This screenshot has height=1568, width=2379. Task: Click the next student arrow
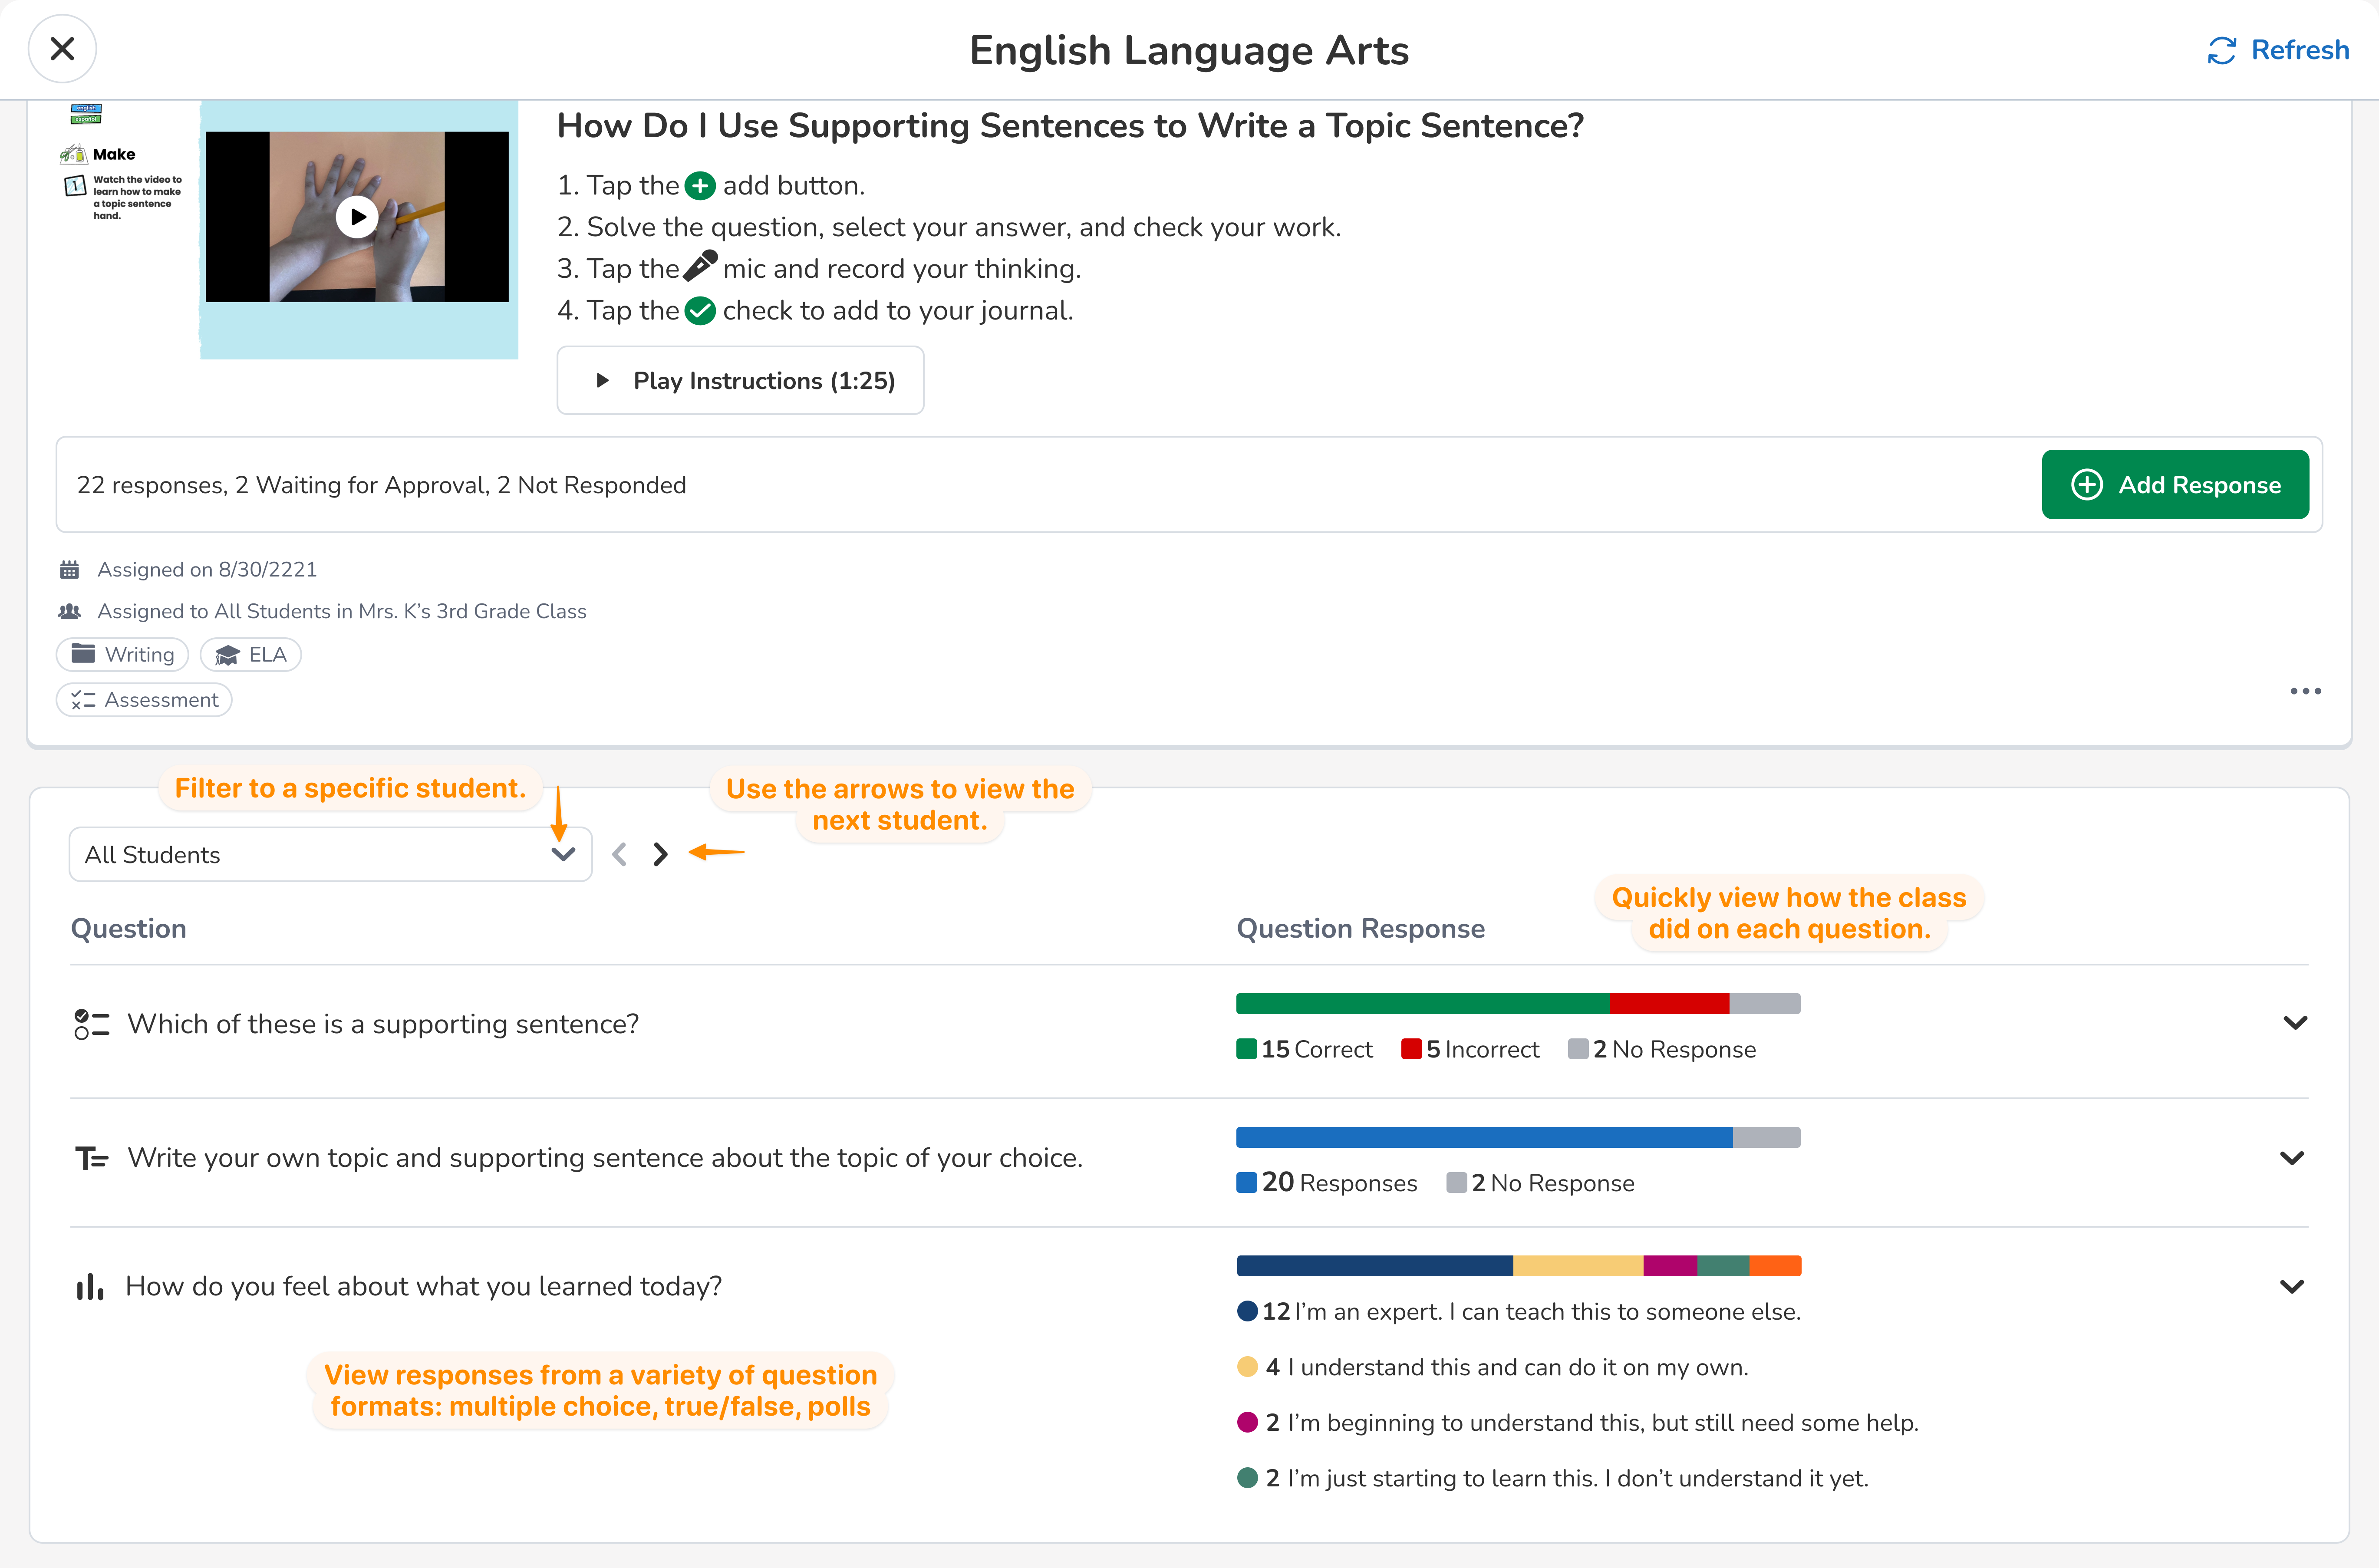659,853
